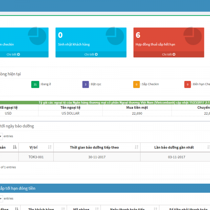Viewport: 210px width, 210px height.
Task: Click the green 21 Đang ở badge
Action: (35, 84)
